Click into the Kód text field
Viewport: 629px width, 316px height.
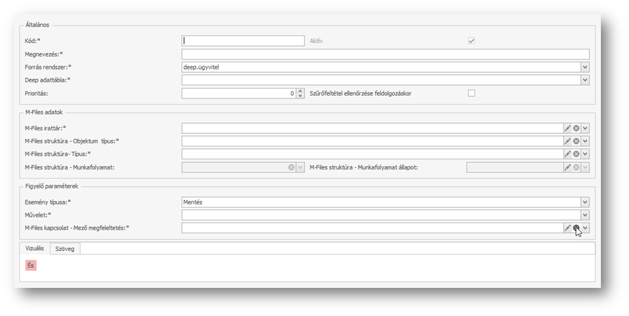pyautogui.click(x=243, y=41)
